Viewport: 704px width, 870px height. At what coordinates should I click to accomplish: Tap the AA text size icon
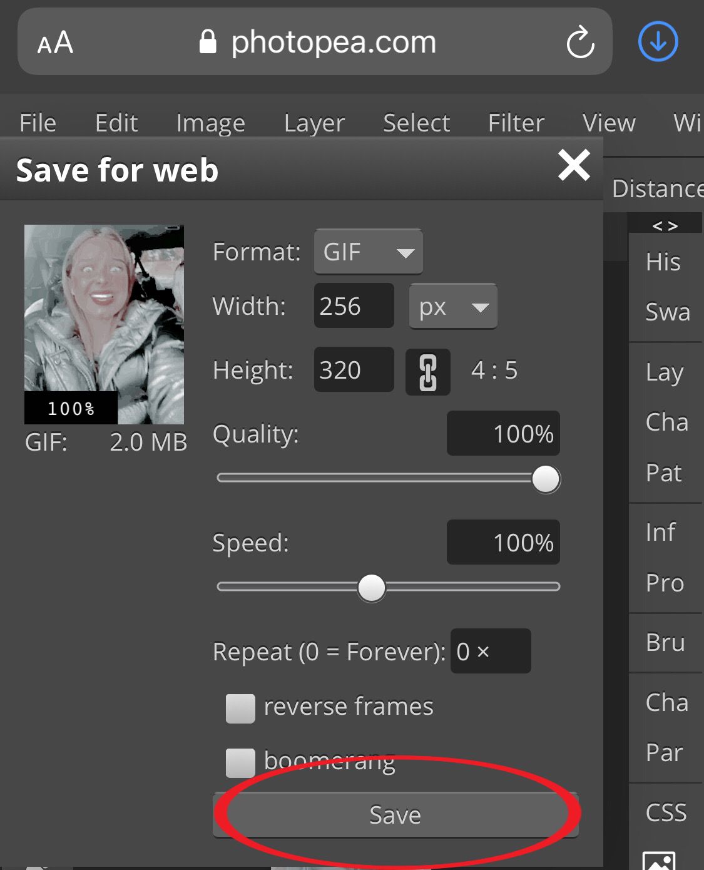pos(55,43)
